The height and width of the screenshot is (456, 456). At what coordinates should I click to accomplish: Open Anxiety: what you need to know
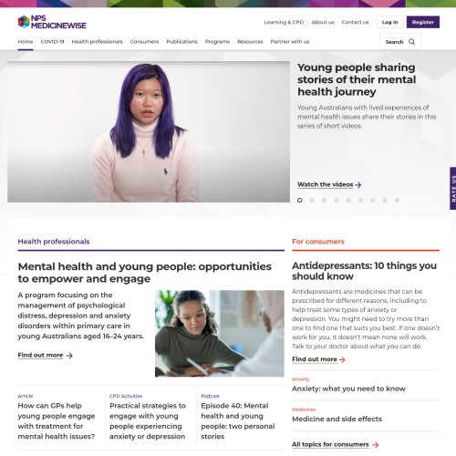click(x=348, y=389)
